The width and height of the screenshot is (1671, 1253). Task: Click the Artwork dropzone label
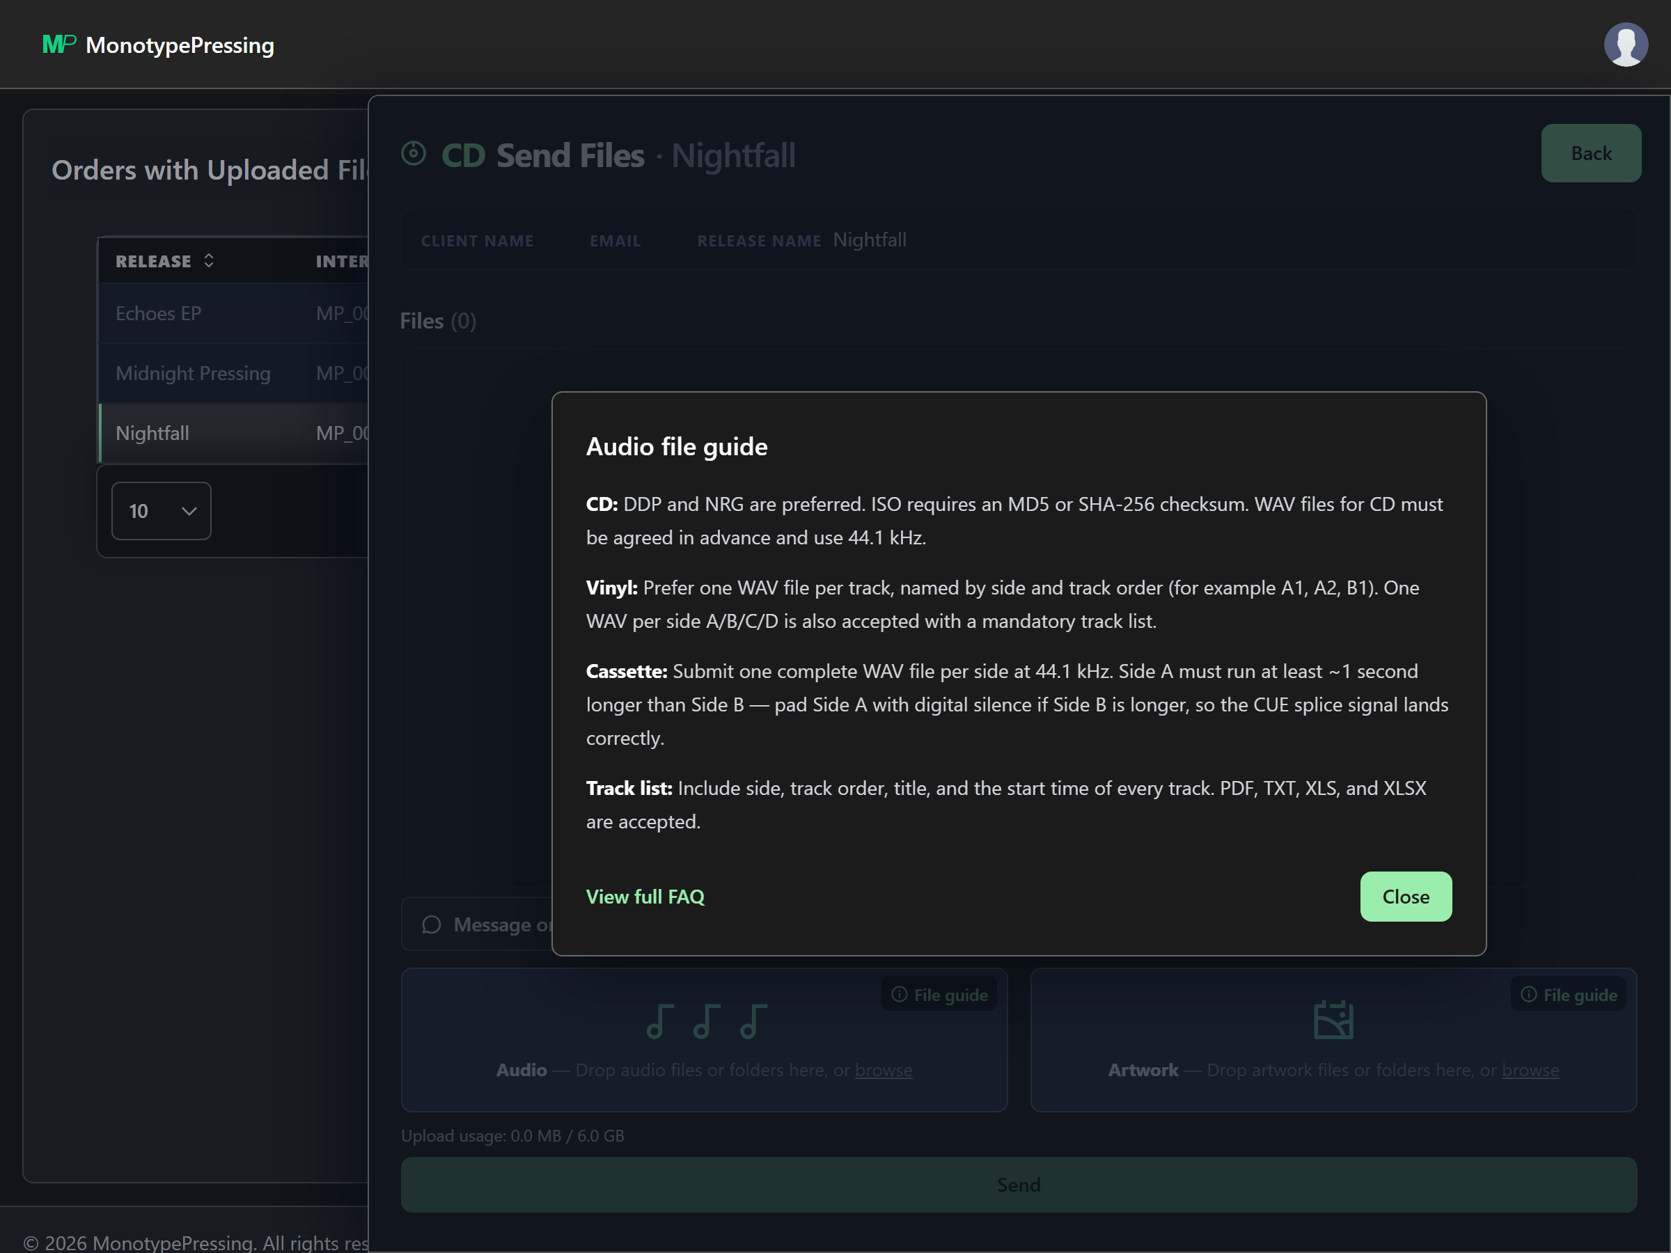click(1143, 1070)
